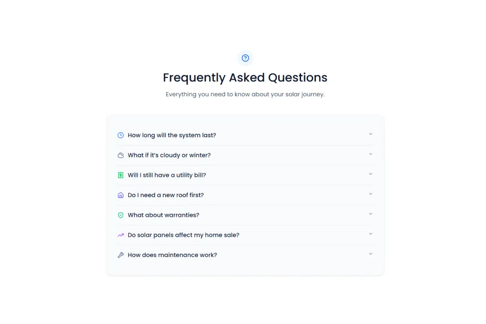Open the 'What about warranties?' question row
The height and width of the screenshot is (324, 486).
pos(163,215)
